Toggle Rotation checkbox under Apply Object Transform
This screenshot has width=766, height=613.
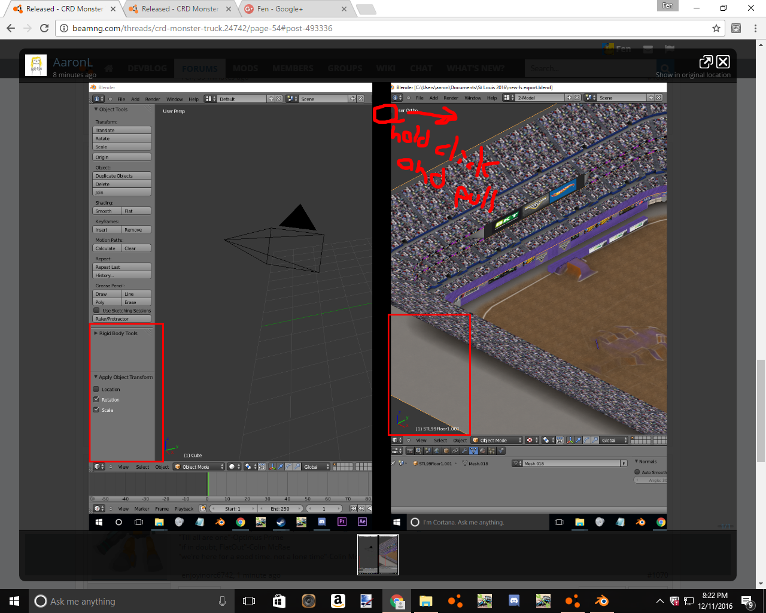(x=96, y=399)
